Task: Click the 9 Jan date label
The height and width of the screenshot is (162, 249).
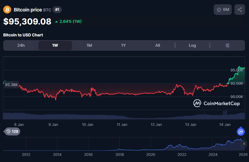Action: [53, 125]
